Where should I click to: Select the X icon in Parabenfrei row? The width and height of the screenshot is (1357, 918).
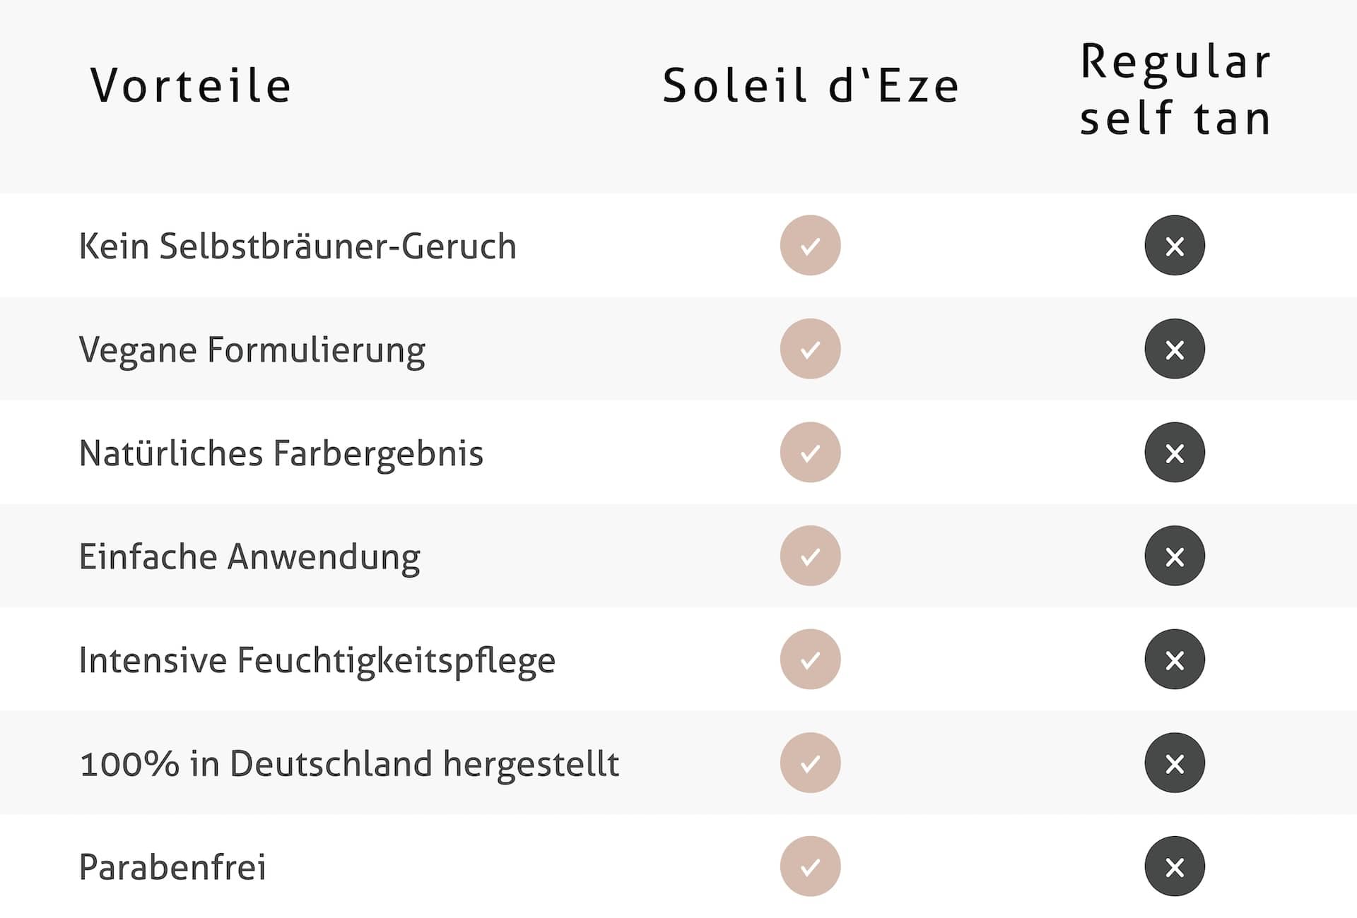tap(1175, 866)
